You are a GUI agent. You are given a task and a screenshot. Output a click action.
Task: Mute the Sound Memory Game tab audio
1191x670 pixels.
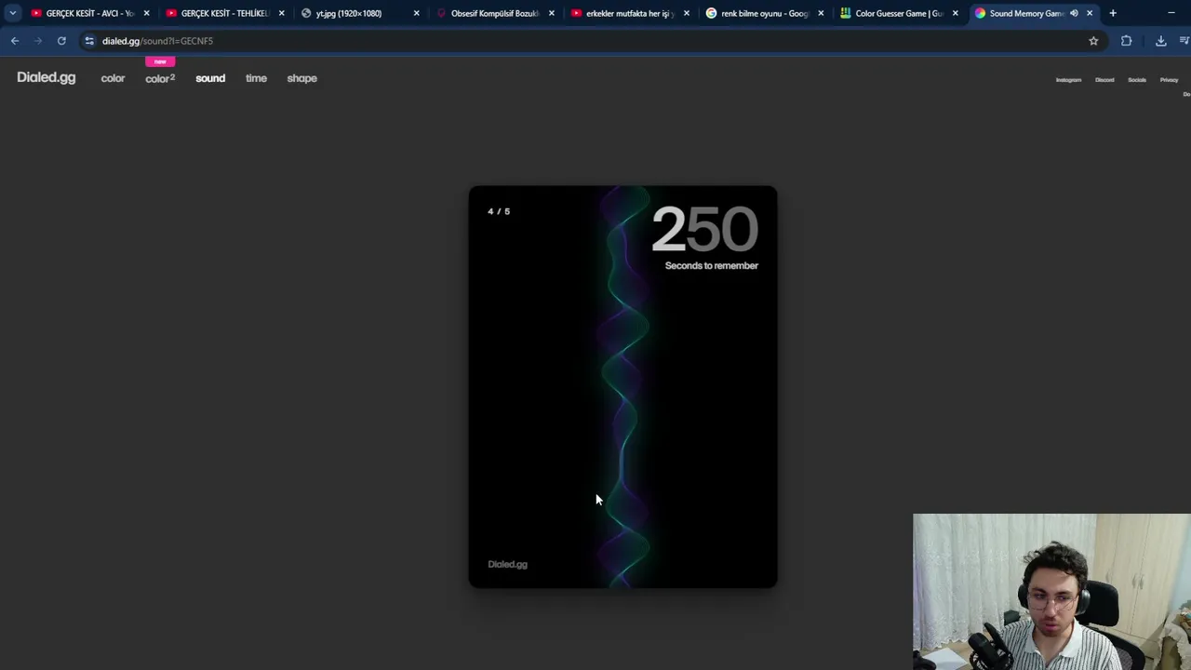point(1074,13)
